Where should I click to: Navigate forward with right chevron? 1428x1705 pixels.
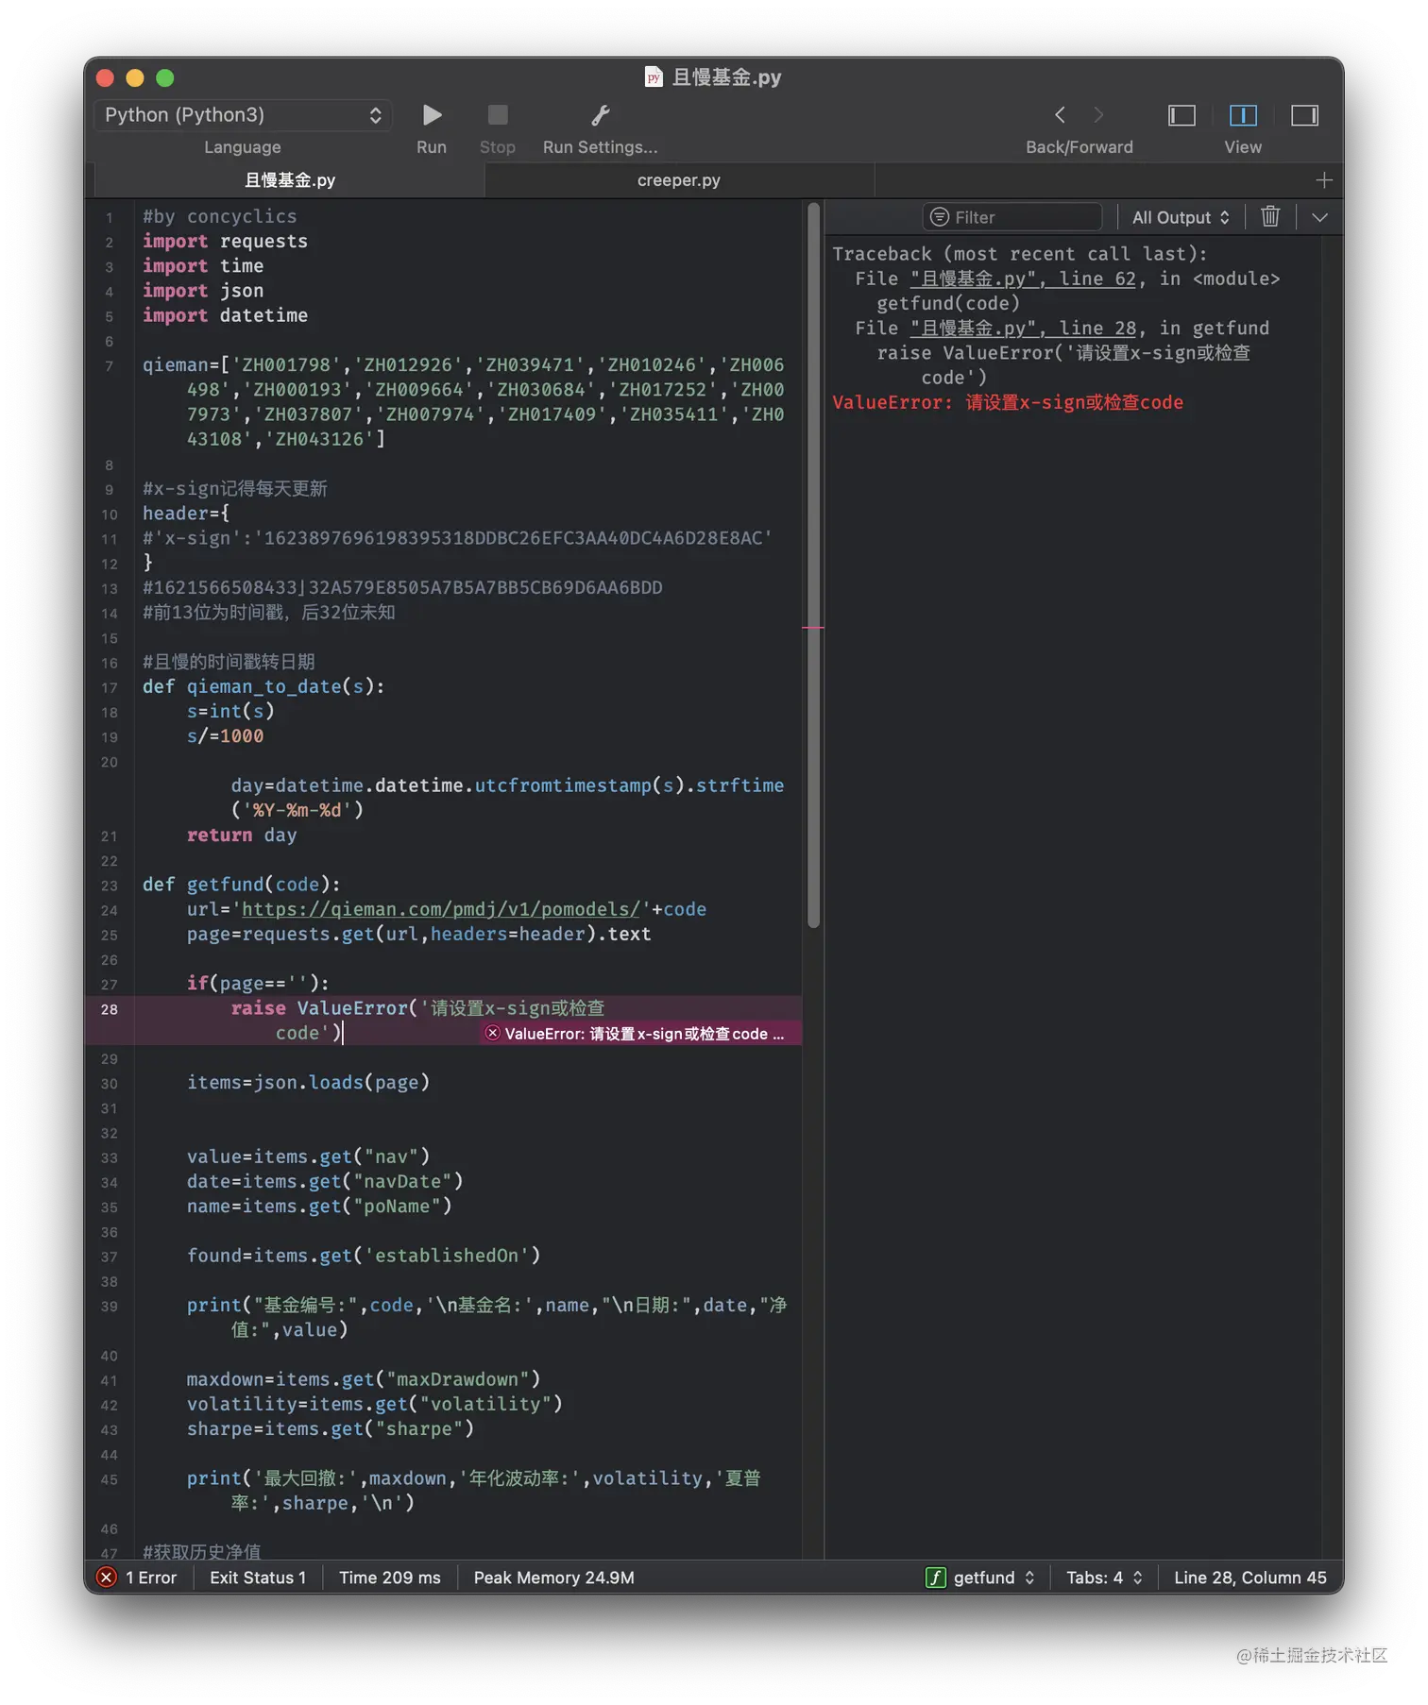click(x=1098, y=115)
